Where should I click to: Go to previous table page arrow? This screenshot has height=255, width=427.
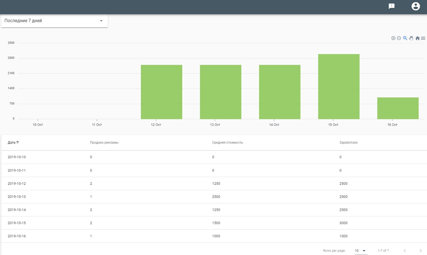[405, 251]
